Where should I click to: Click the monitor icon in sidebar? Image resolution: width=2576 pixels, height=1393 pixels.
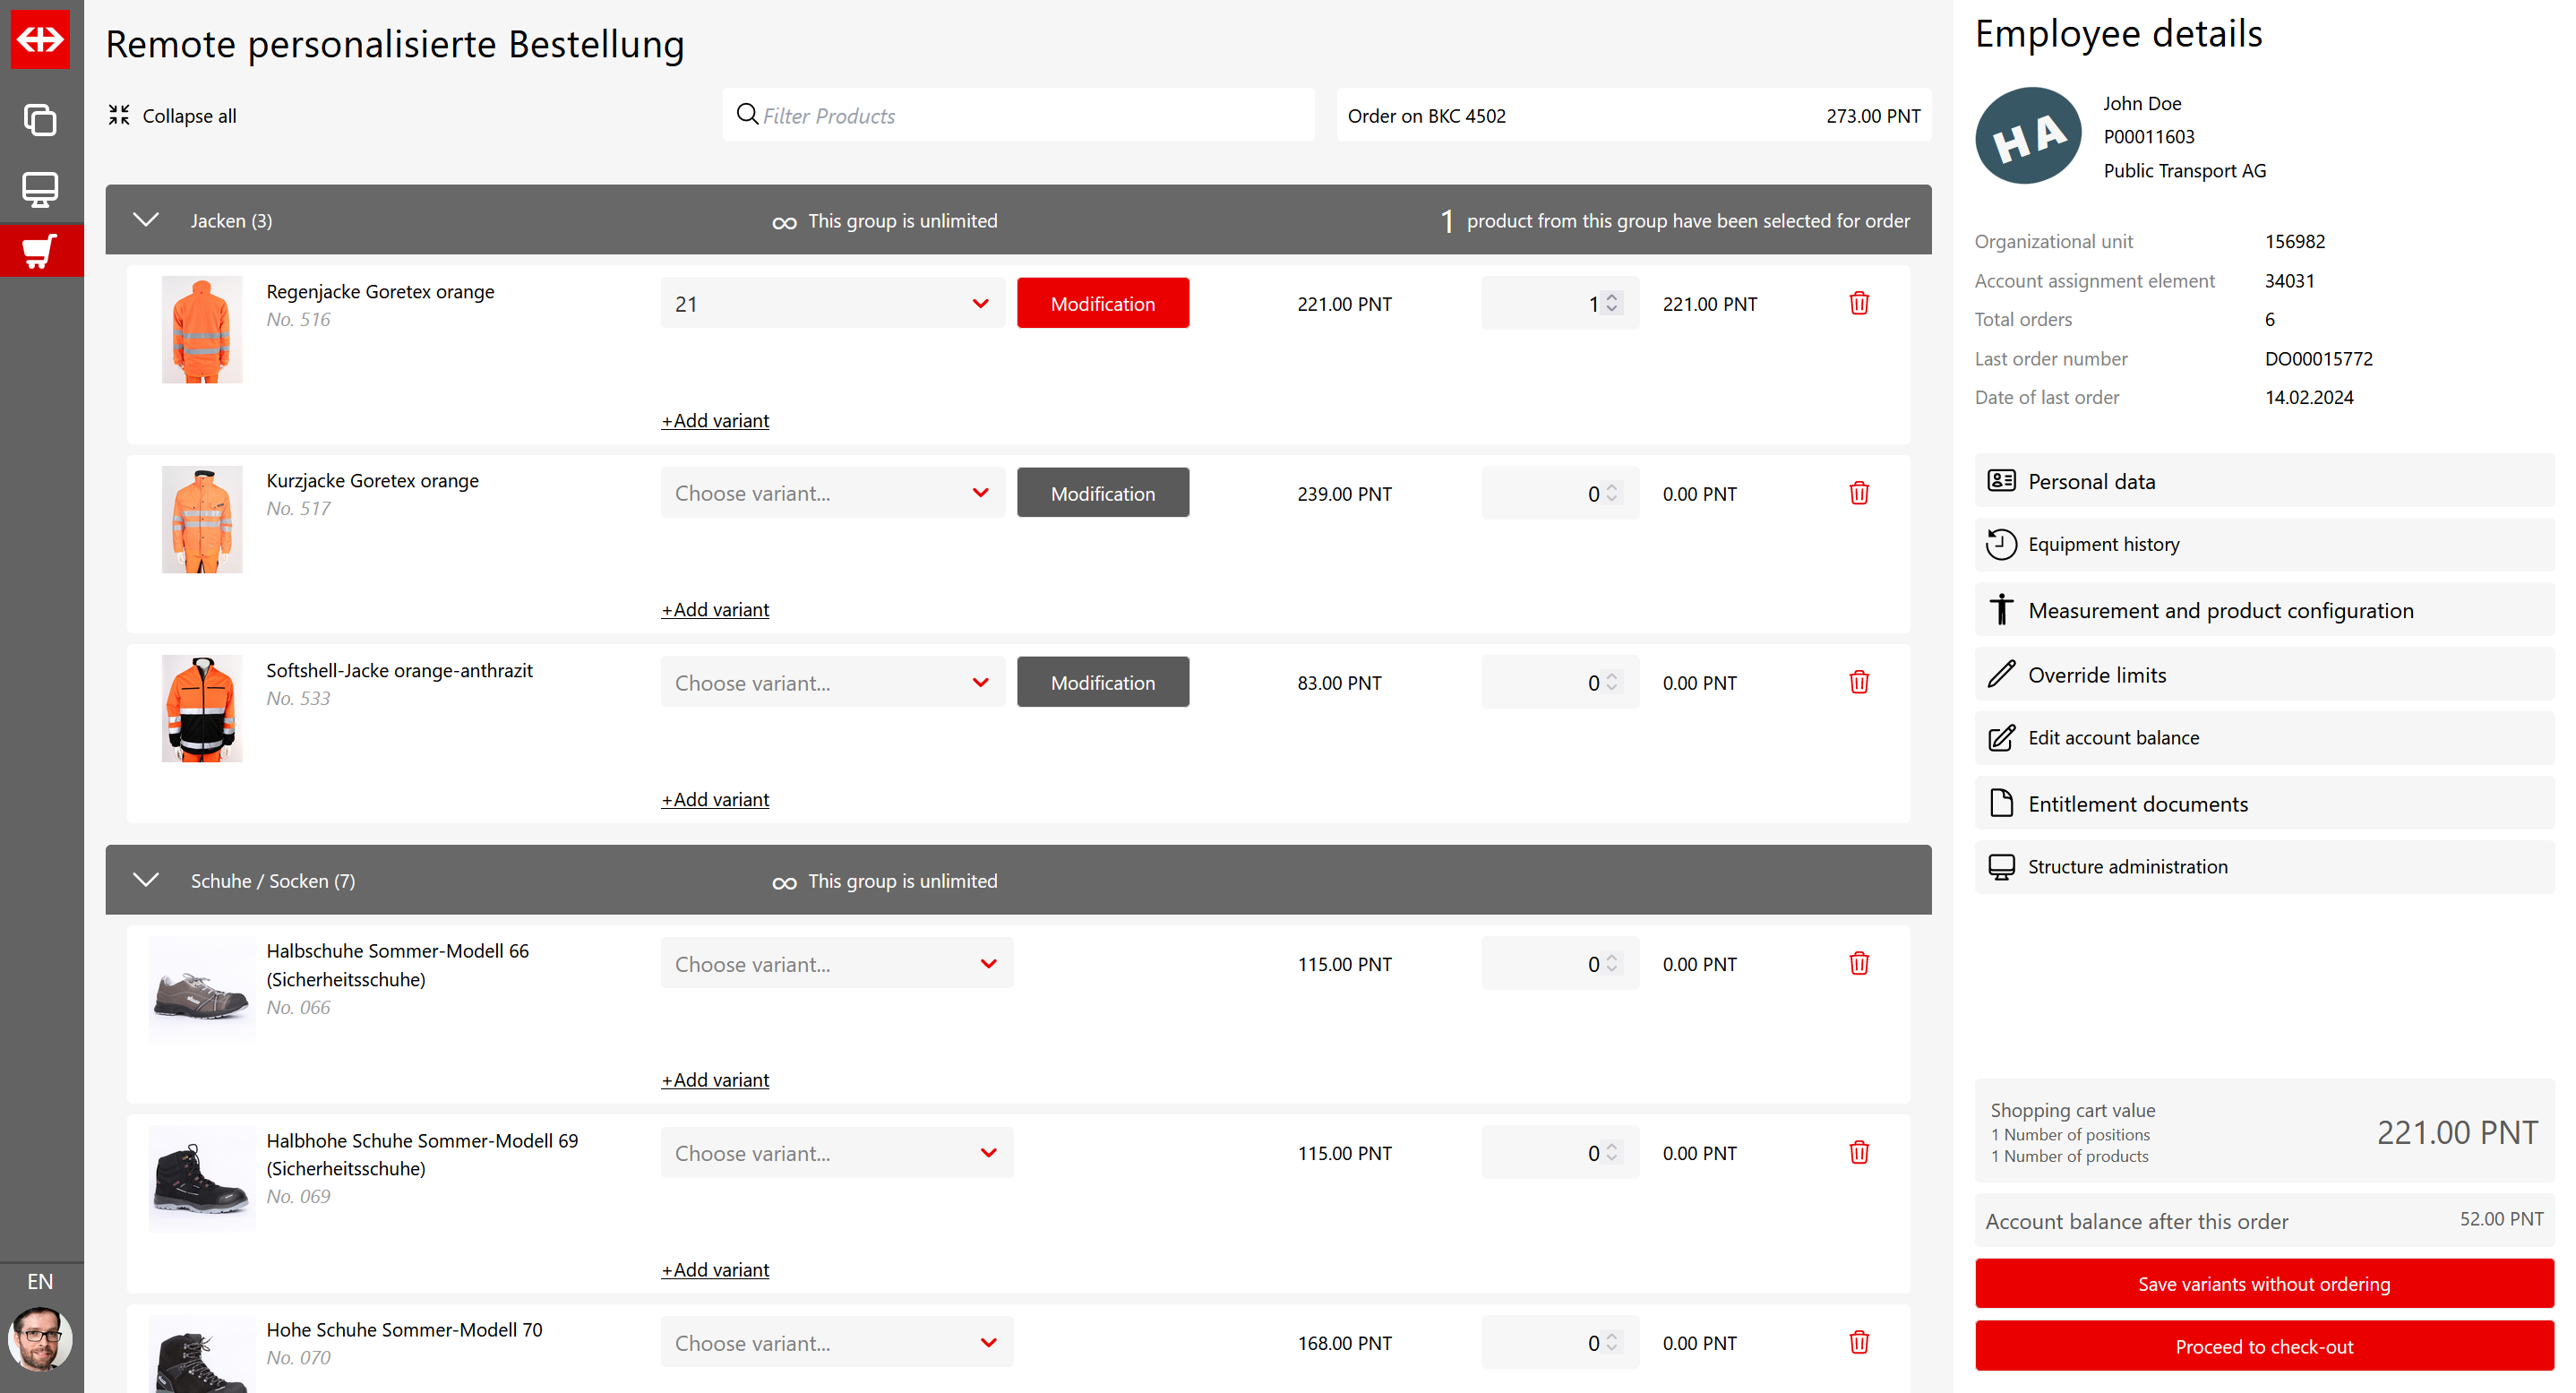click(40, 188)
